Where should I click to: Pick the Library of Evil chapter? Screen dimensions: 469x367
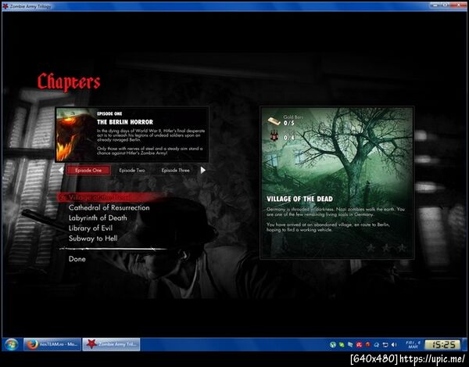click(91, 228)
